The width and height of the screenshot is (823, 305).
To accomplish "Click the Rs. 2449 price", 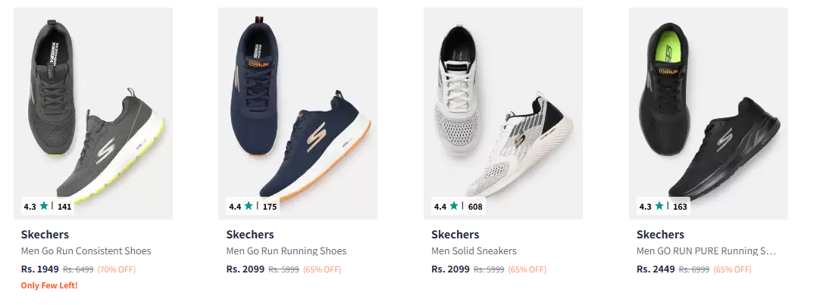I will coord(656,269).
